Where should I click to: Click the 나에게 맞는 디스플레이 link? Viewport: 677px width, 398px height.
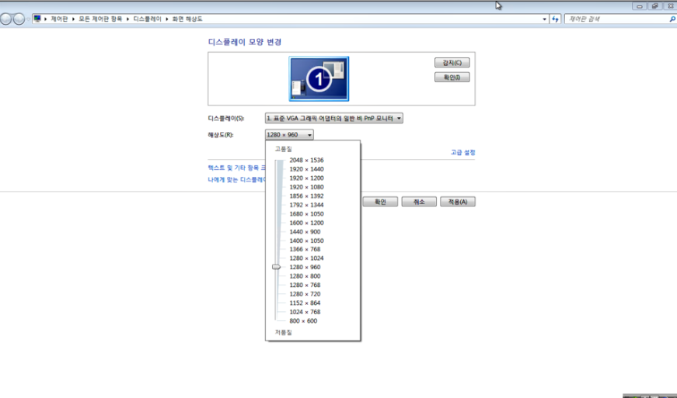pyautogui.click(x=236, y=179)
